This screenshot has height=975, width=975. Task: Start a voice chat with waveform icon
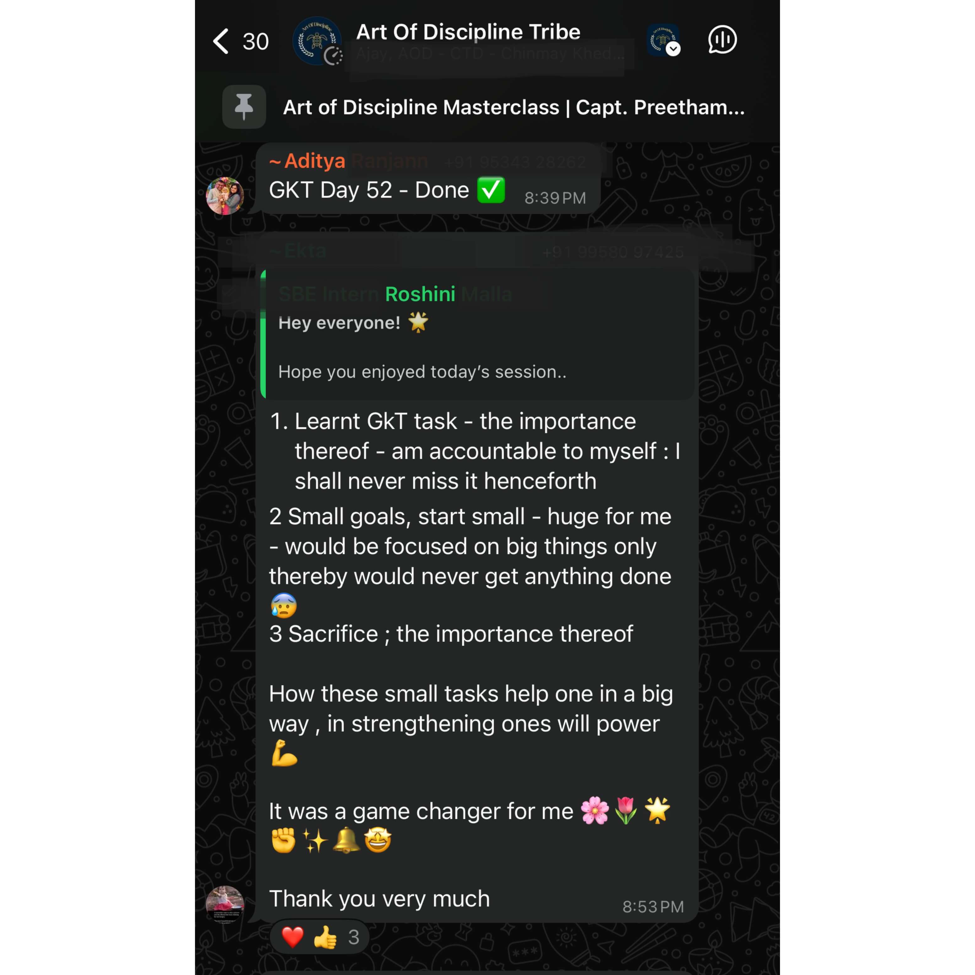click(x=722, y=40)
